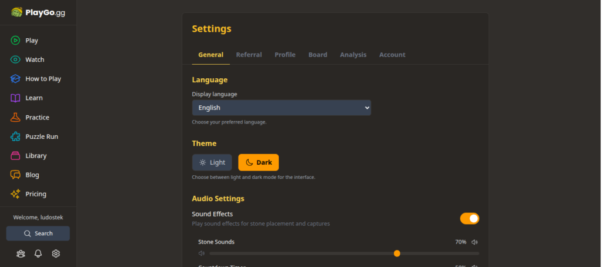Screen dimensions: 602x267
Task: Switch theme to Light mode
Action: tap(212, 162)
